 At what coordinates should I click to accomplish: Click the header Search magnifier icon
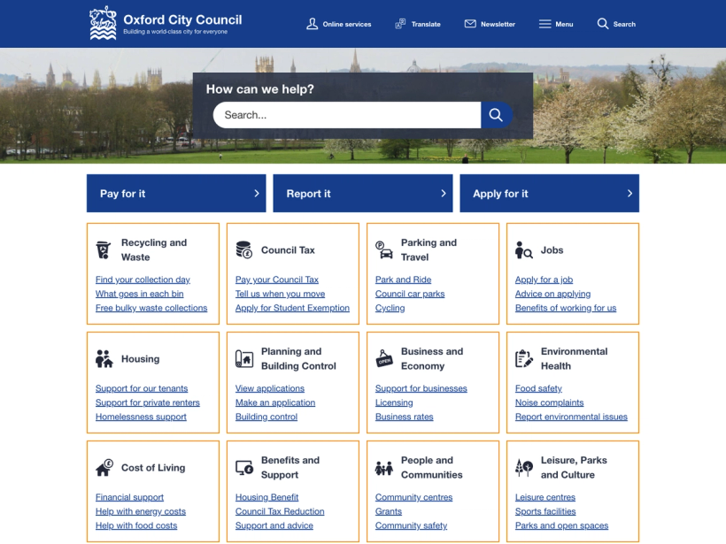tap(602, 24)
